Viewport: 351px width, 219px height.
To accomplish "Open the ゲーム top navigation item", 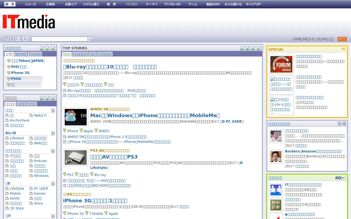I will pyautogui.click(x=193, y=4).
